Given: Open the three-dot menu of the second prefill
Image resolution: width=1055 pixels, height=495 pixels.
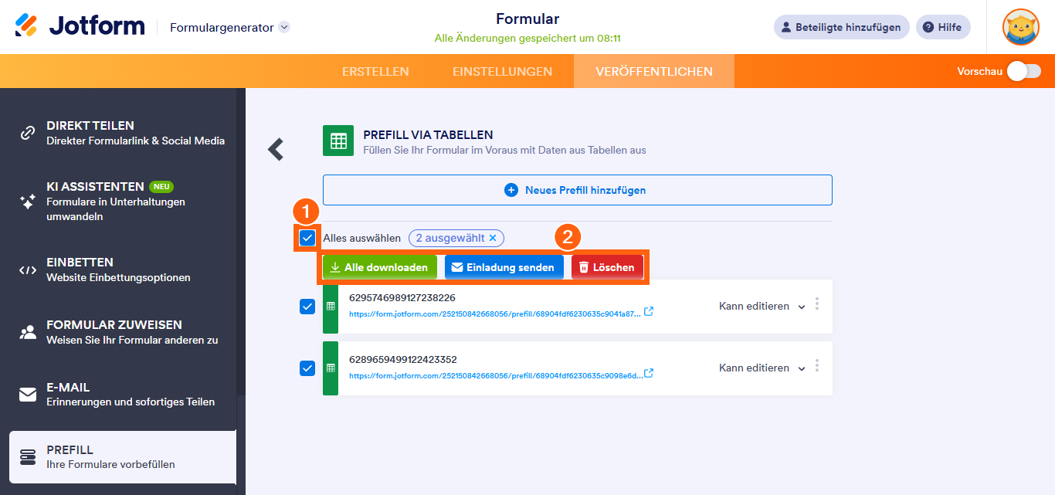Looking at the screenshot, I should 816,368.
